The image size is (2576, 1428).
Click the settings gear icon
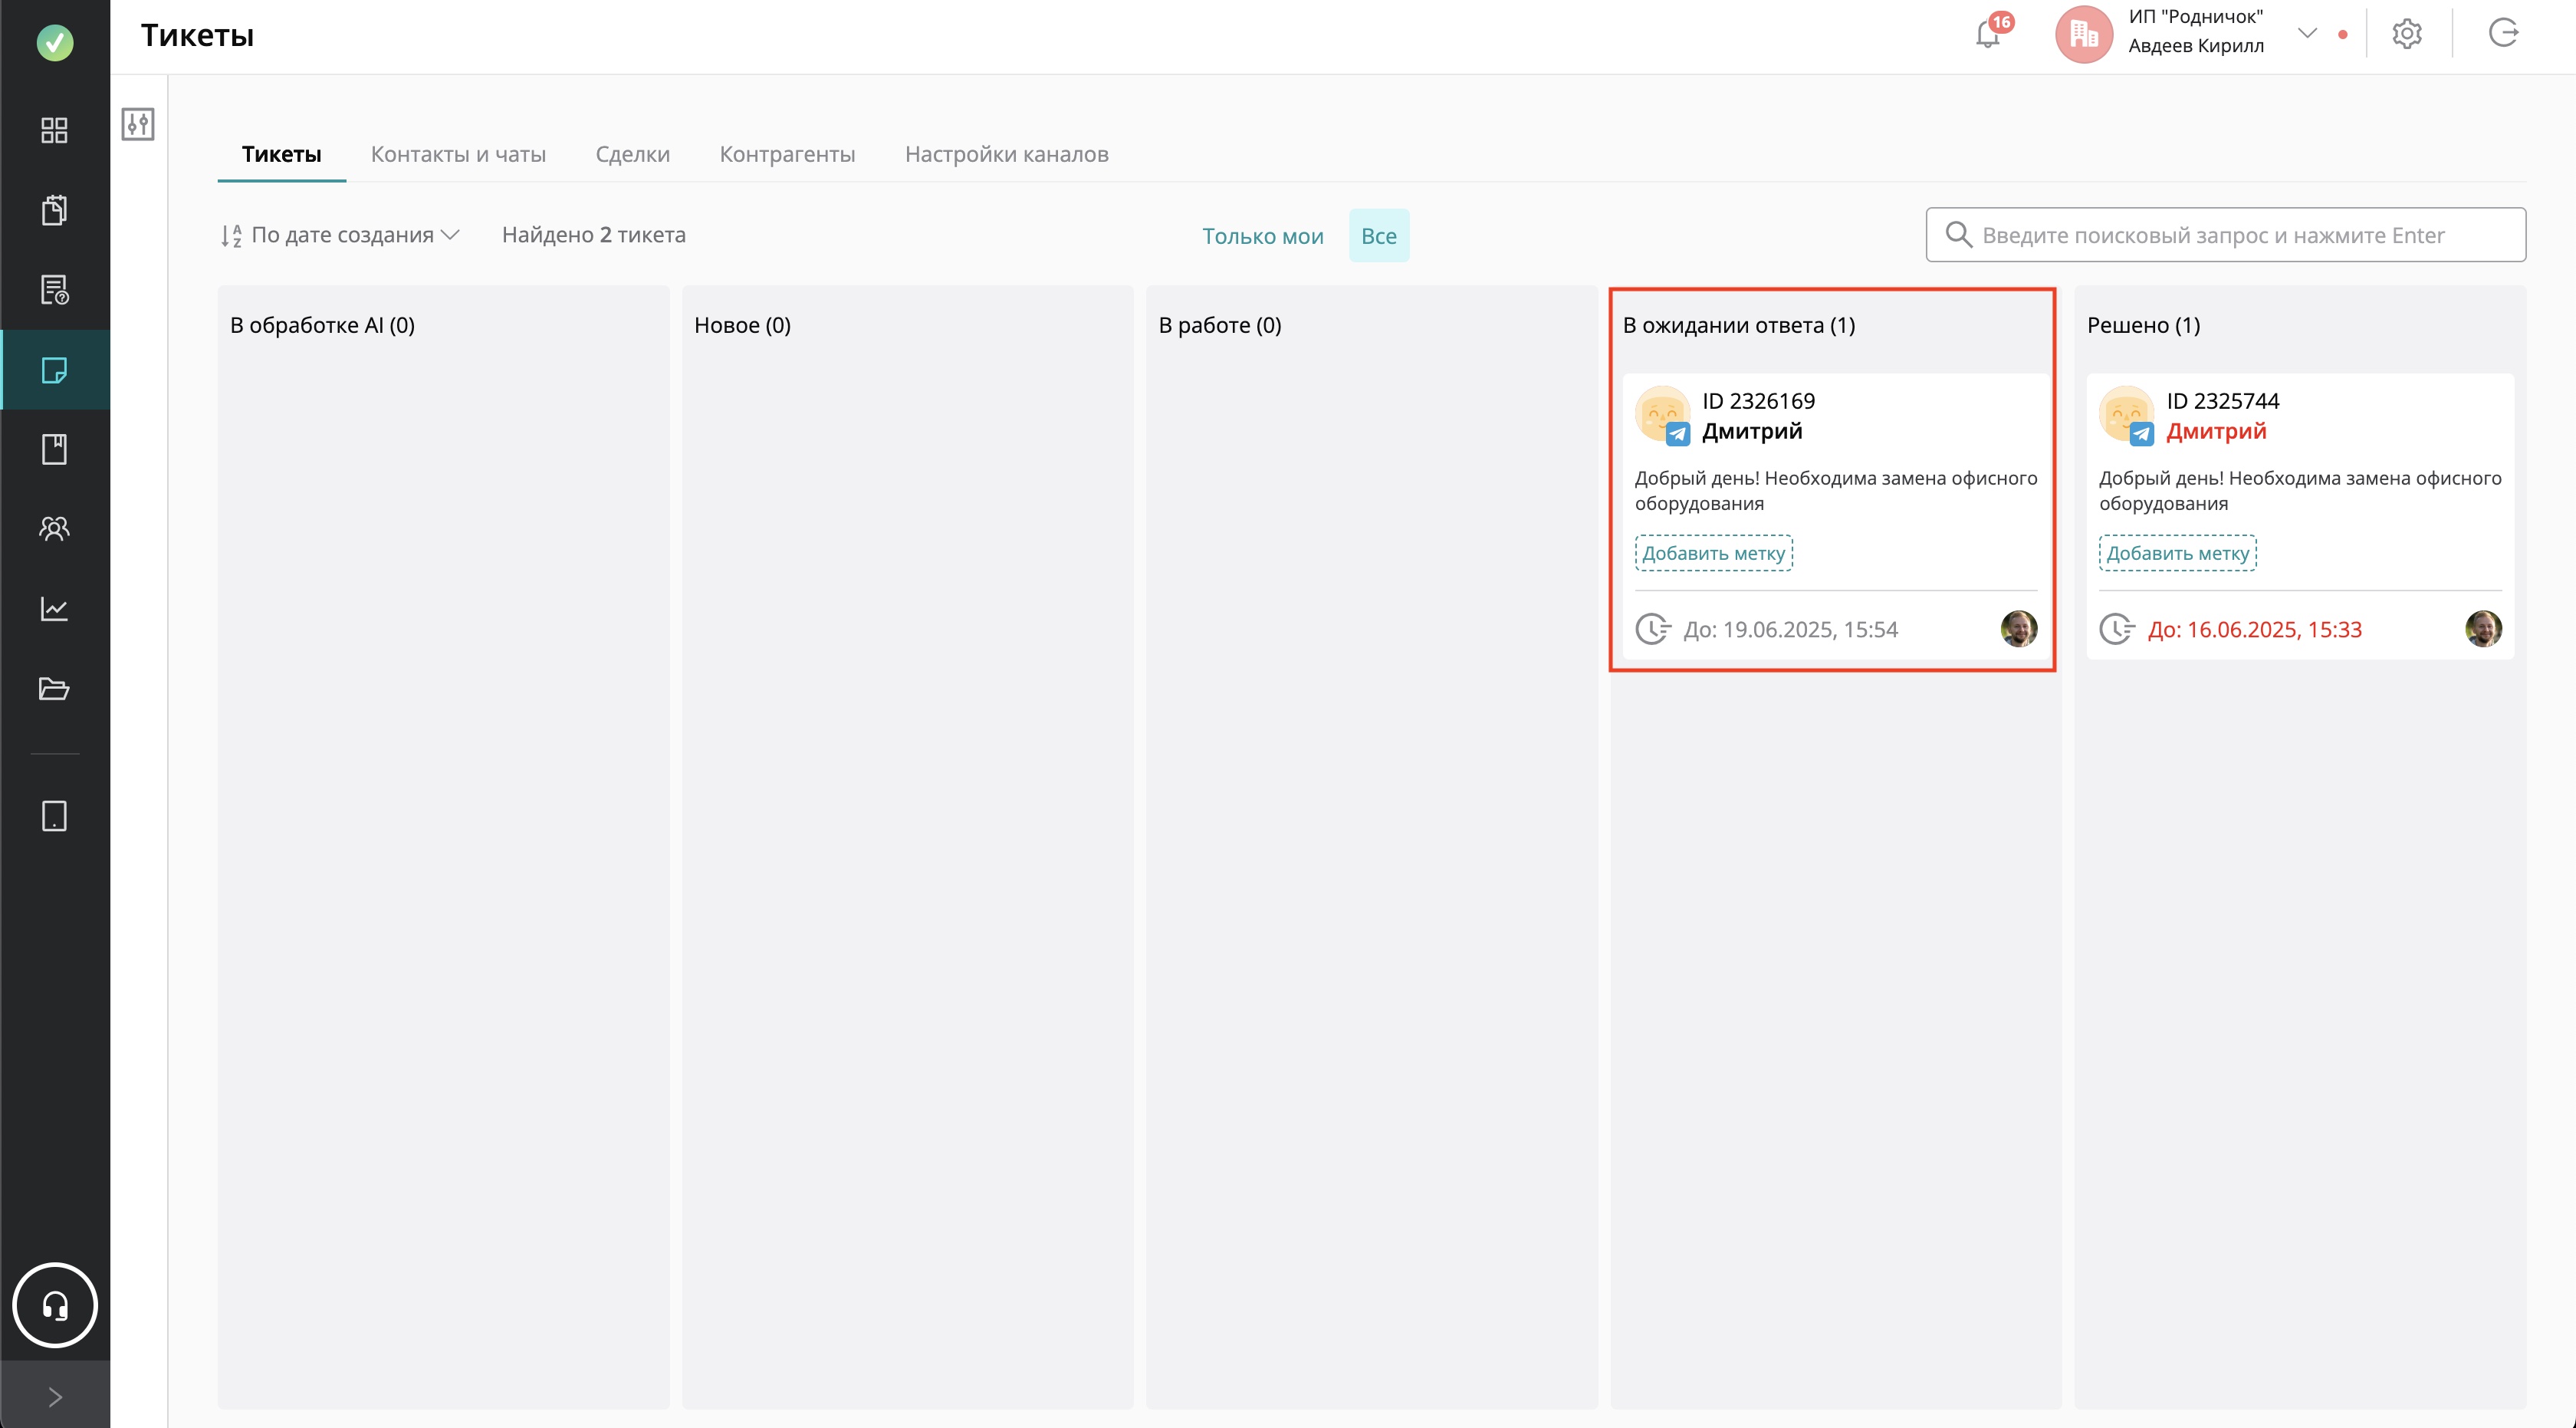2406,34
